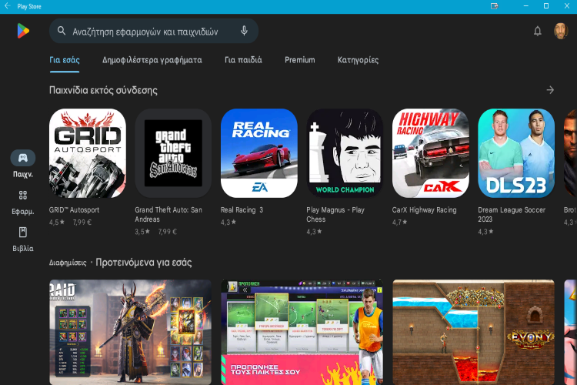Click Dream League Soccer 2023 title
The width and height of the screenshot is (577, 385).
coord(512,214)
